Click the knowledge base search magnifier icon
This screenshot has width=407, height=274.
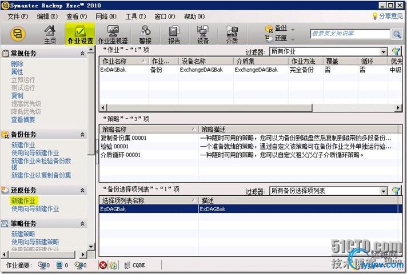pos(397,34)
